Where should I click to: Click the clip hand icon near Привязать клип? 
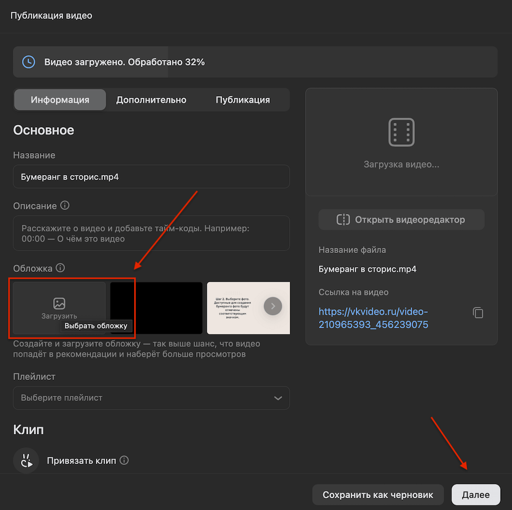26,460
